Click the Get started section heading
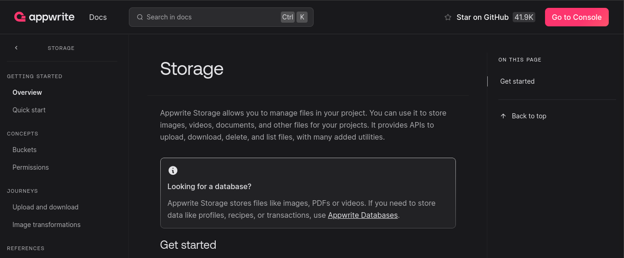This screenshot has height=258, width=624. [188, 245]
